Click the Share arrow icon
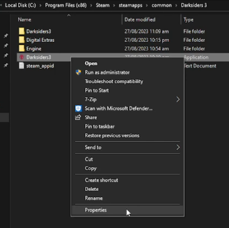 78,117
